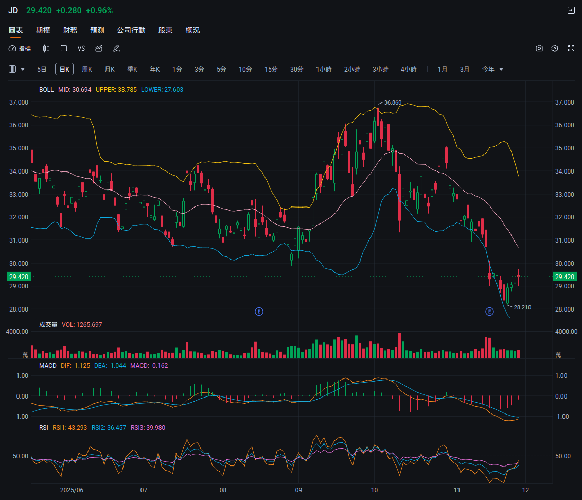582x500 pixels.
Task: Click the square box tool icon
Action: 64,49
